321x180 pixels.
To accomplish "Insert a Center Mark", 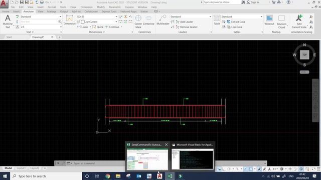I will (138, 21).
